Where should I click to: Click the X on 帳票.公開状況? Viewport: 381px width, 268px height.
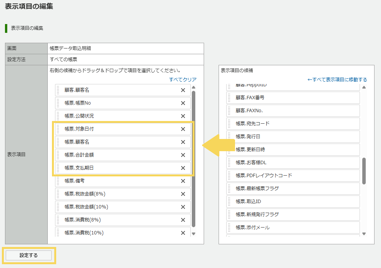(183, 116)
